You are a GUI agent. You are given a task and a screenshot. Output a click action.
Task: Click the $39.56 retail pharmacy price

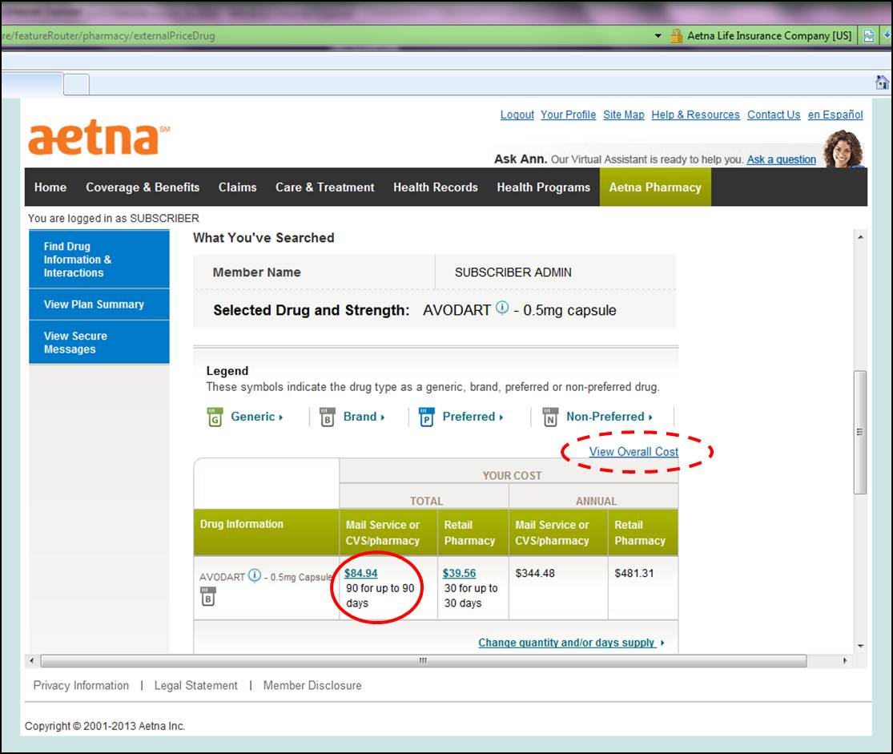[x=459, y=573]
